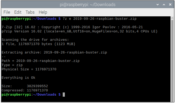Click the line 1 file, 1176971370 bytes
This screenshot has height=103, width=175.
38,44
